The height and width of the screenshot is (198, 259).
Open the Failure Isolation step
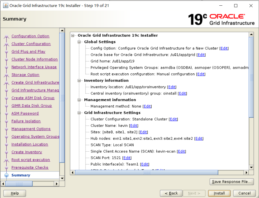pos(26,121)
